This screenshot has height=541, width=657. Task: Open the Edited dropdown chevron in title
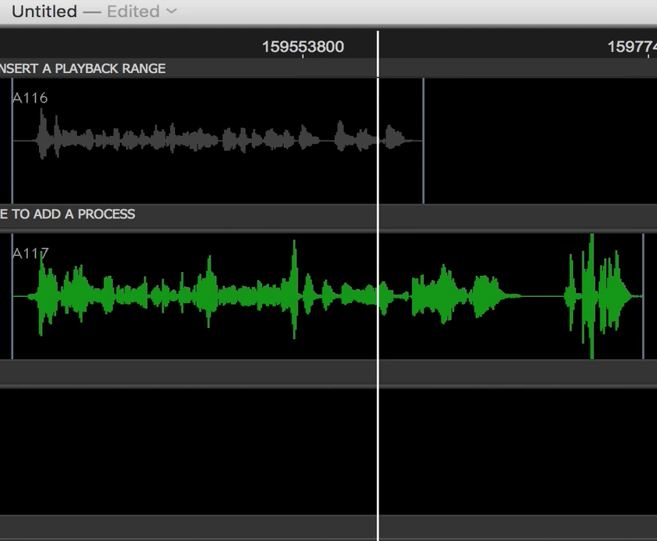(x=172, y=12)
